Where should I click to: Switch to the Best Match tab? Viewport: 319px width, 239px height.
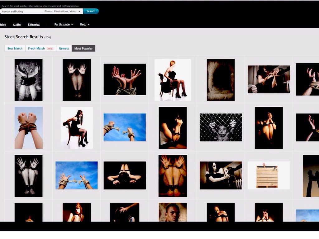pos(15,49)
